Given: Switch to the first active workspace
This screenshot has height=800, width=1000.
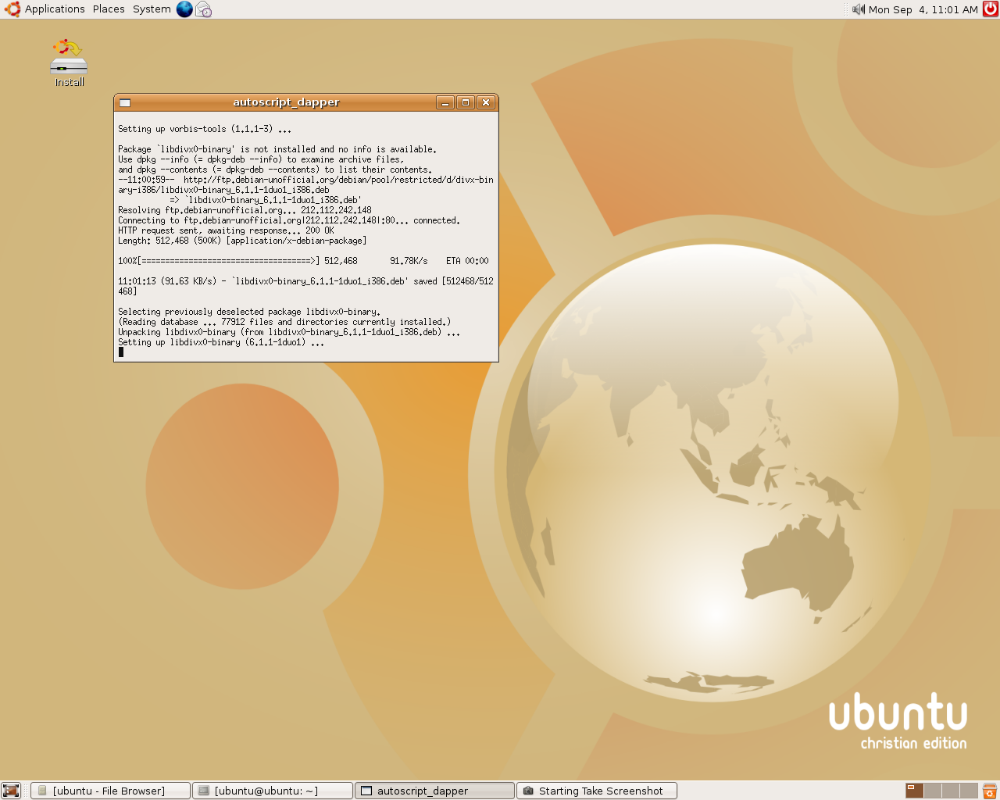Looking at the screenshot, I should [x=915, y=791].
